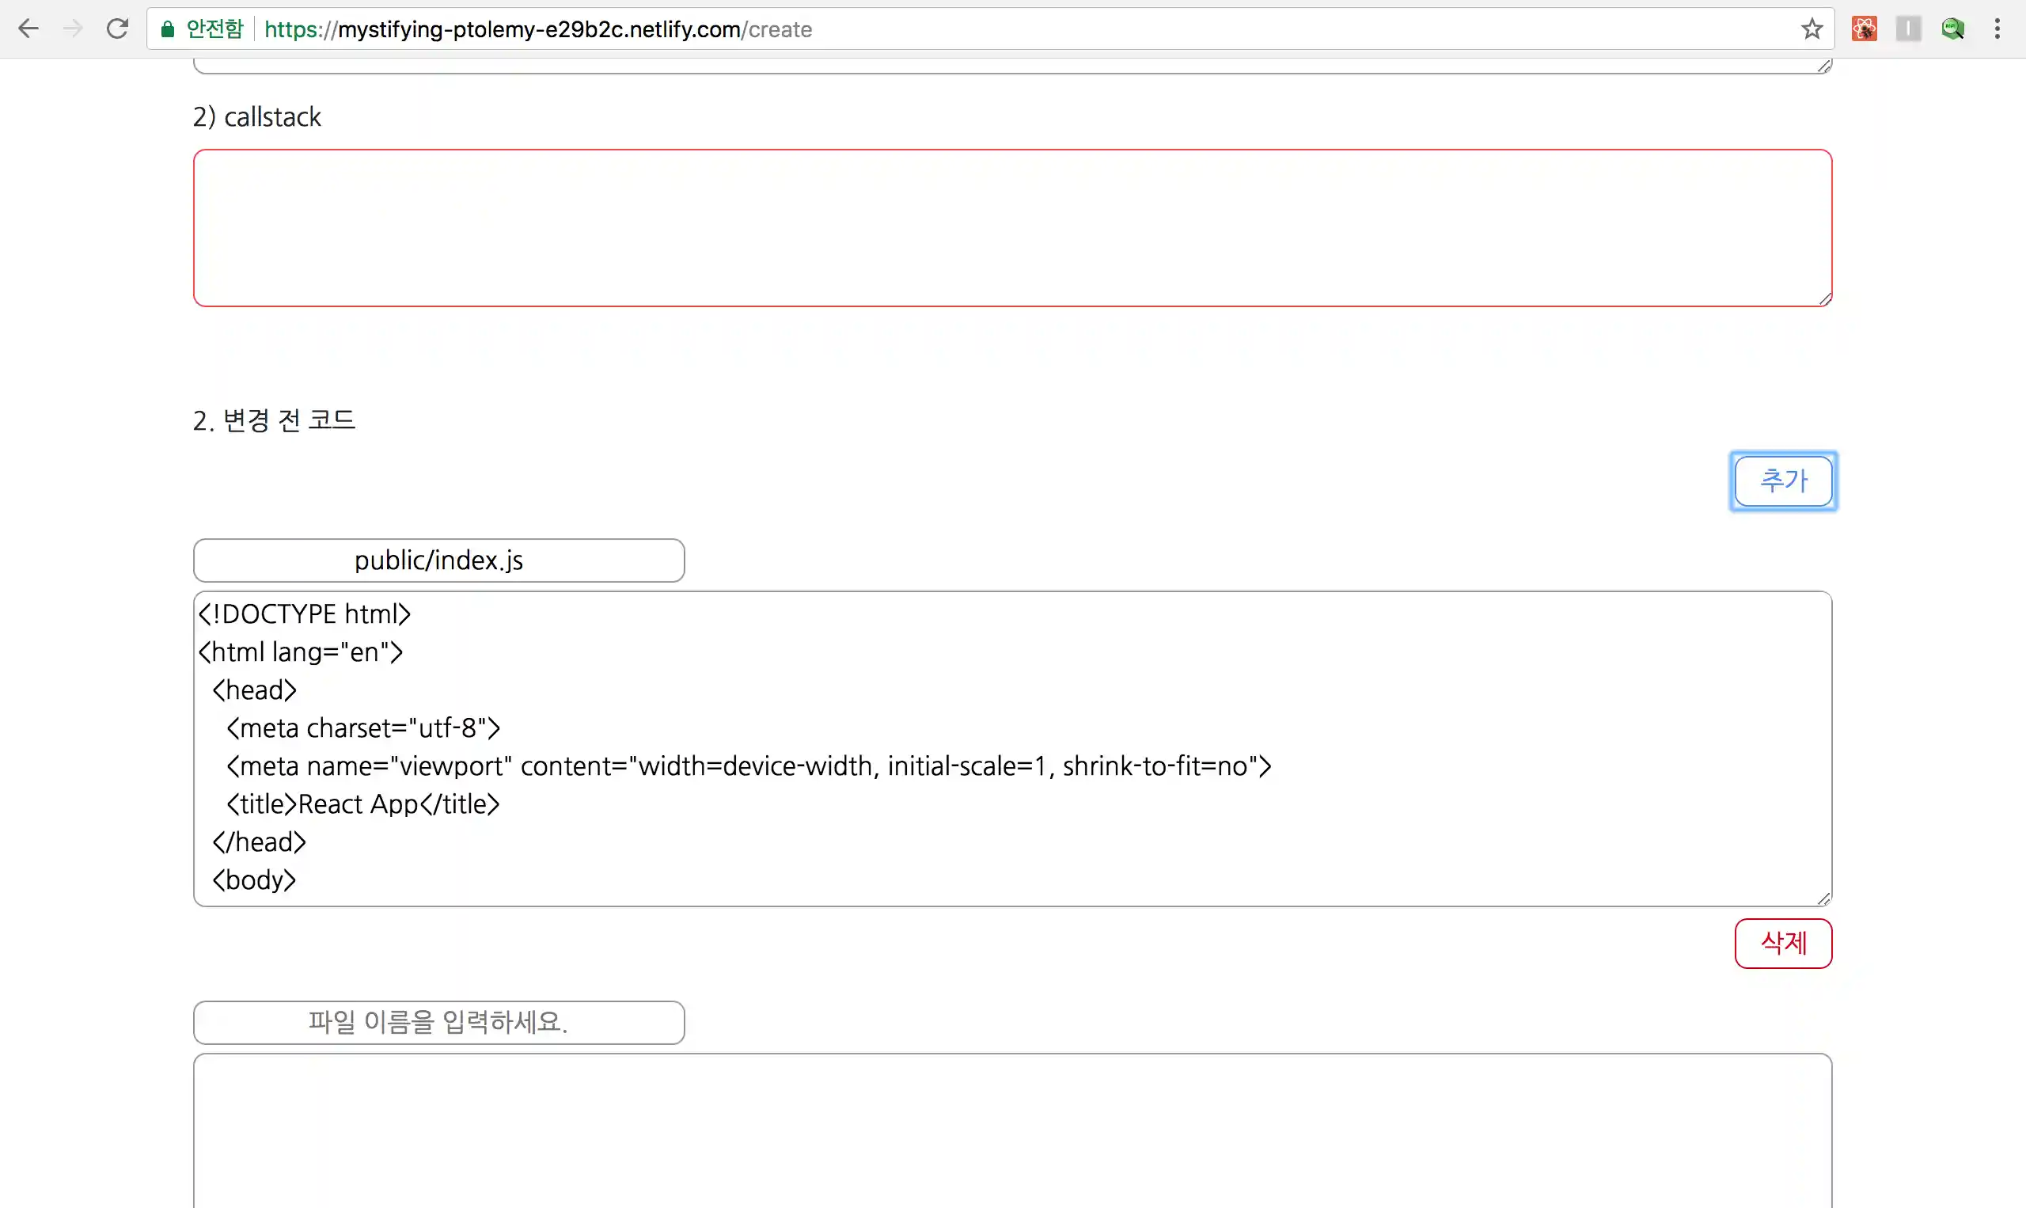Click the empty textarea at the bottom
The image size is (2026, 1208).
[1012, 1131]
